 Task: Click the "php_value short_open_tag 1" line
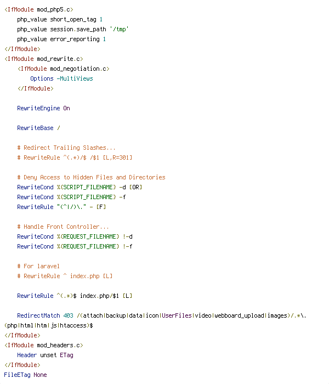(x=60, y=19)
